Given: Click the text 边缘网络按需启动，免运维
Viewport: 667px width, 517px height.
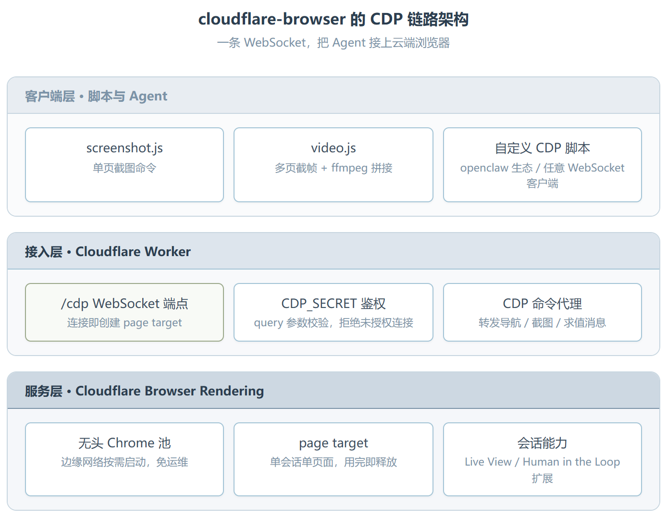Looking at the screenshot, I should click(x=124, y=462).
